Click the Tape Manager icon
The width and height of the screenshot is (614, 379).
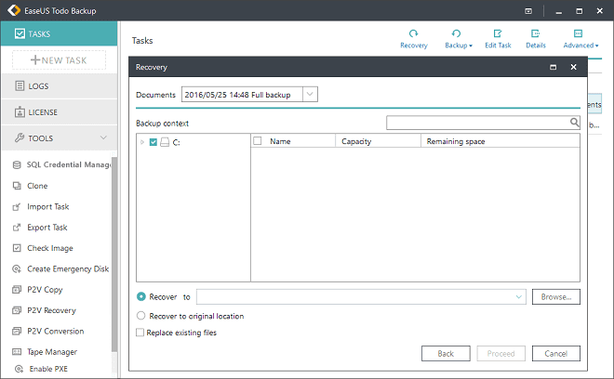tap(17, 352)
